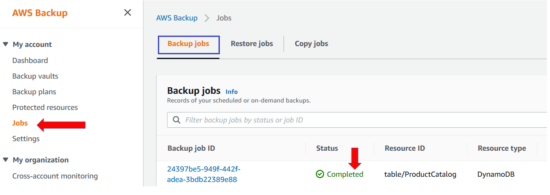
Task: Open Dashboard in the sidebar
Action: (x=30, y=60)
